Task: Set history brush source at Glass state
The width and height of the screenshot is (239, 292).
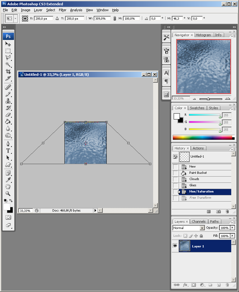Action: (175, 185)
